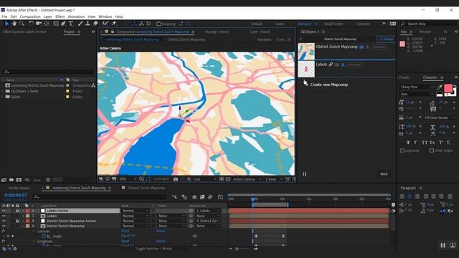459x258 pixels.
Task: Open the Composition menu
Action: point(30,16)
